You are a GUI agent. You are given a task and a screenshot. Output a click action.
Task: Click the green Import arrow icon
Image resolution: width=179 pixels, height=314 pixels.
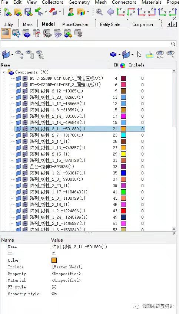pos(39,12)
